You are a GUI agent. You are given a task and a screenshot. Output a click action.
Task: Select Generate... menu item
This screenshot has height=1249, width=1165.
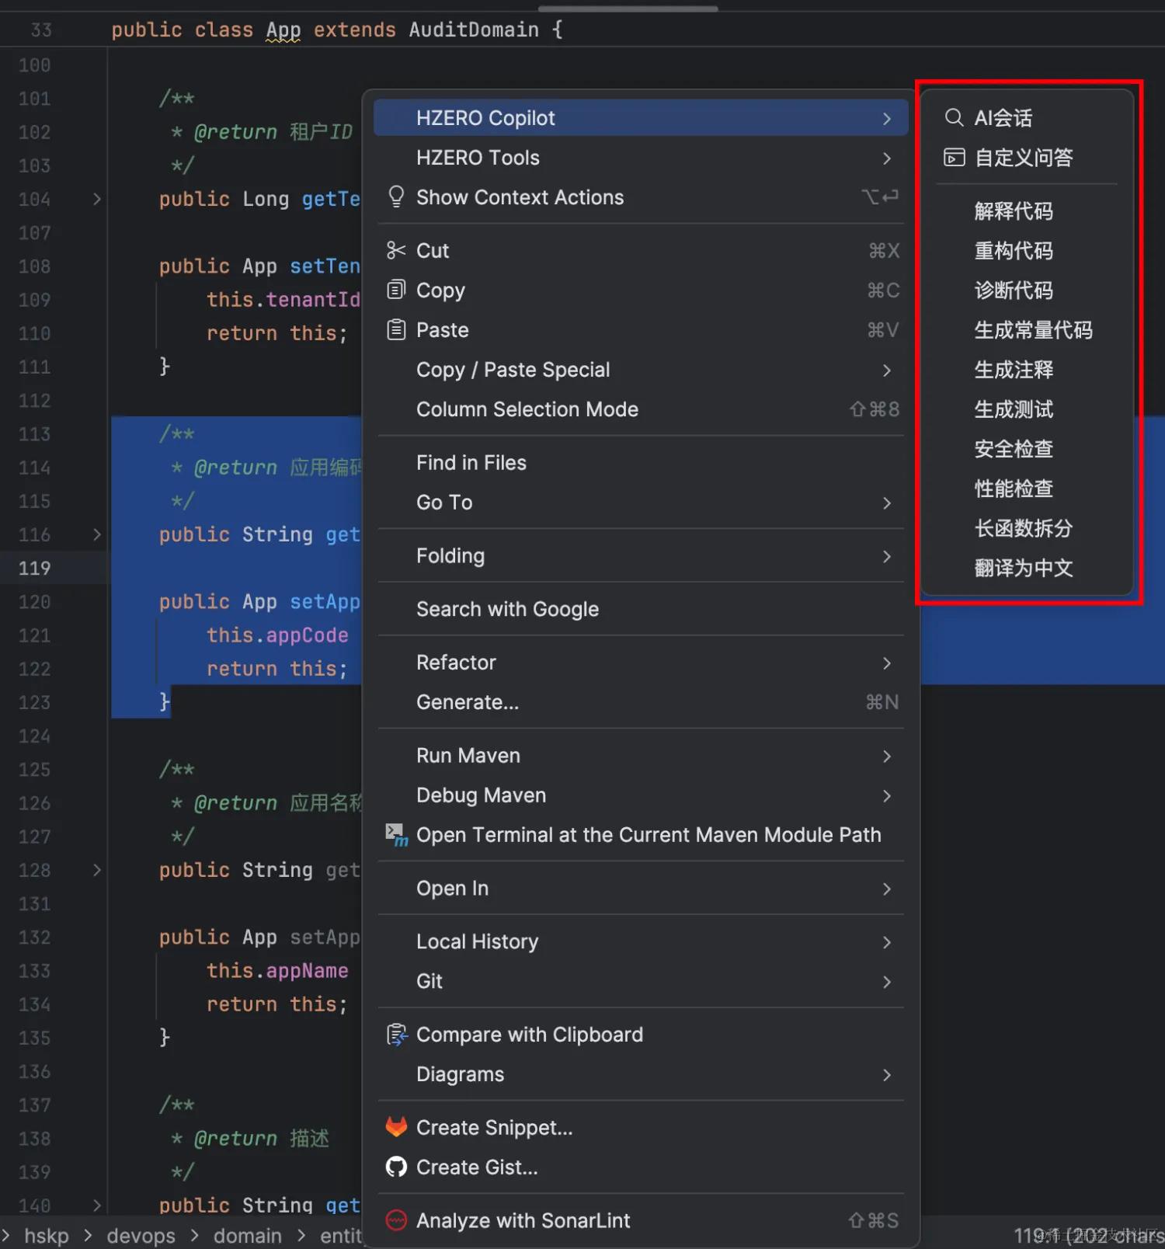tap(641, 702)
